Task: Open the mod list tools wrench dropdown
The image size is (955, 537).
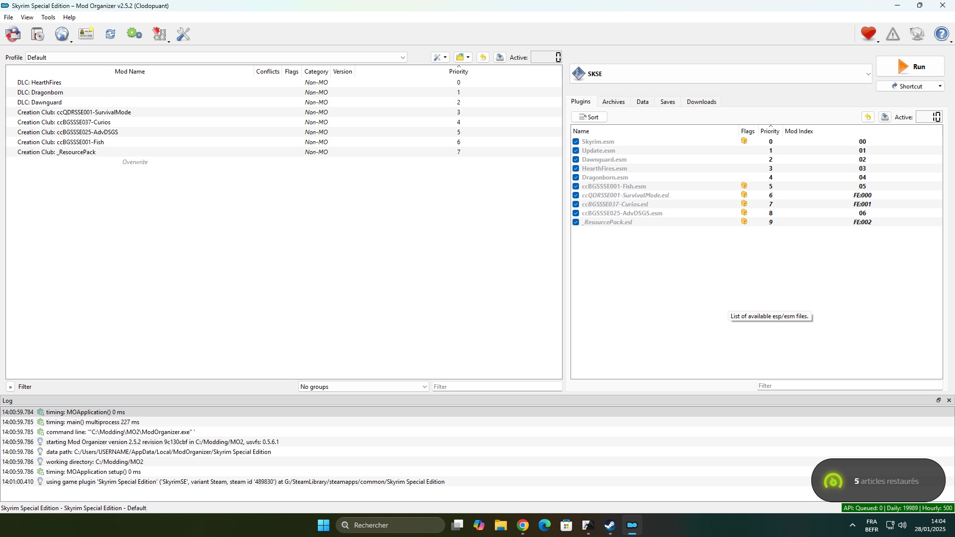Action: pos(440,58)
